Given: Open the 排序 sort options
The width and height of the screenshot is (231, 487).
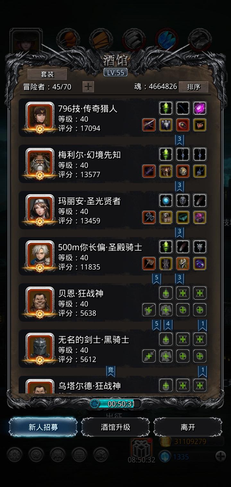Looking at the screenshot, I should 193,87.
